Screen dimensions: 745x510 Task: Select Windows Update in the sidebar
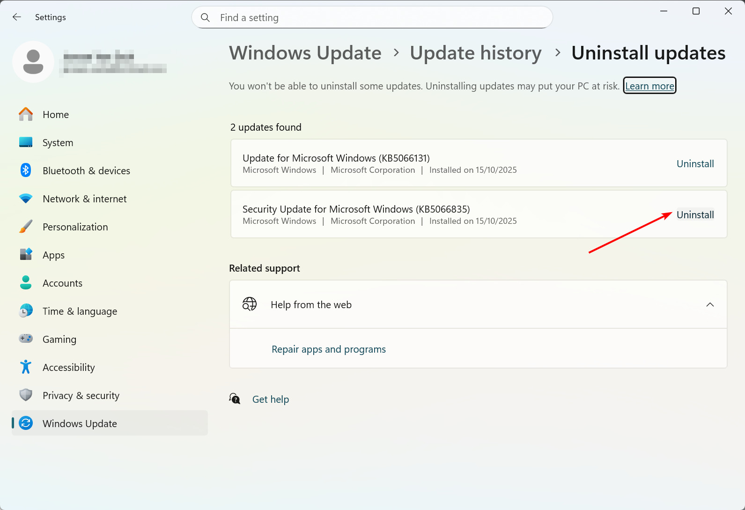80,424
